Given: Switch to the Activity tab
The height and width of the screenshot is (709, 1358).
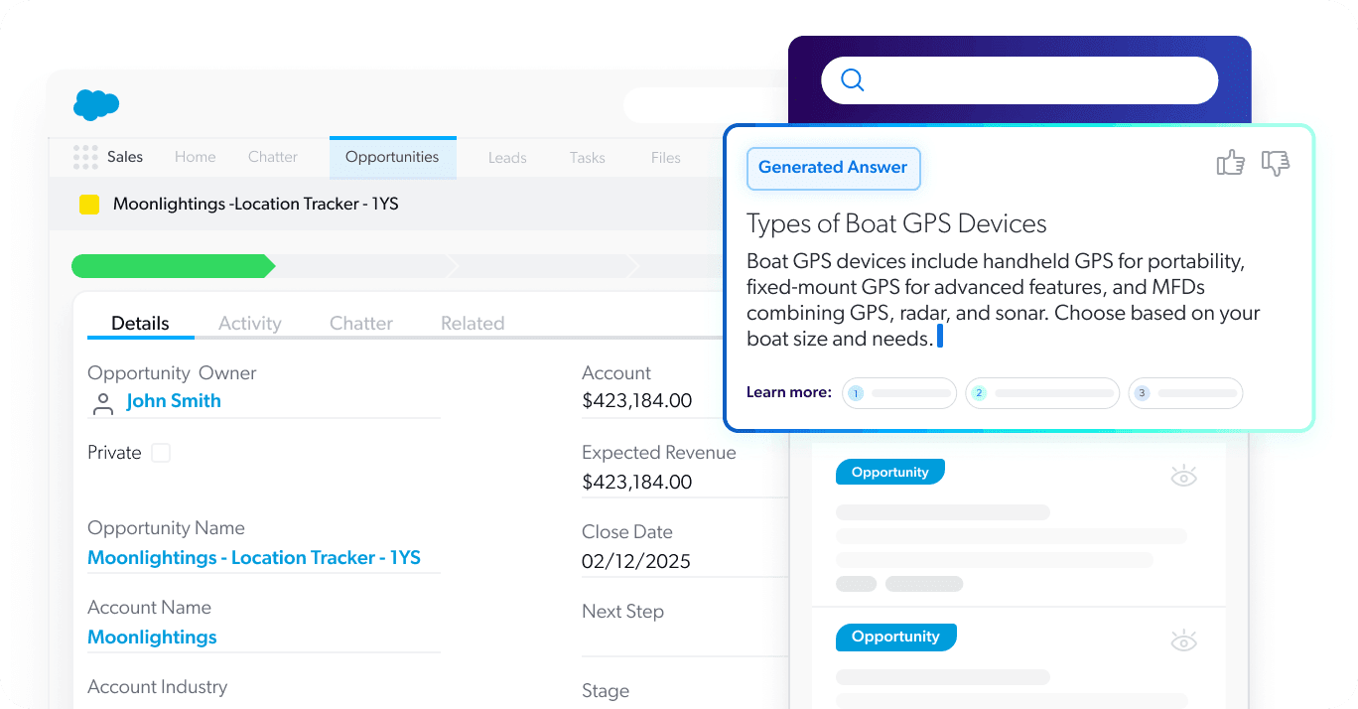Looking at the screenshot, I should pos(250,323).
